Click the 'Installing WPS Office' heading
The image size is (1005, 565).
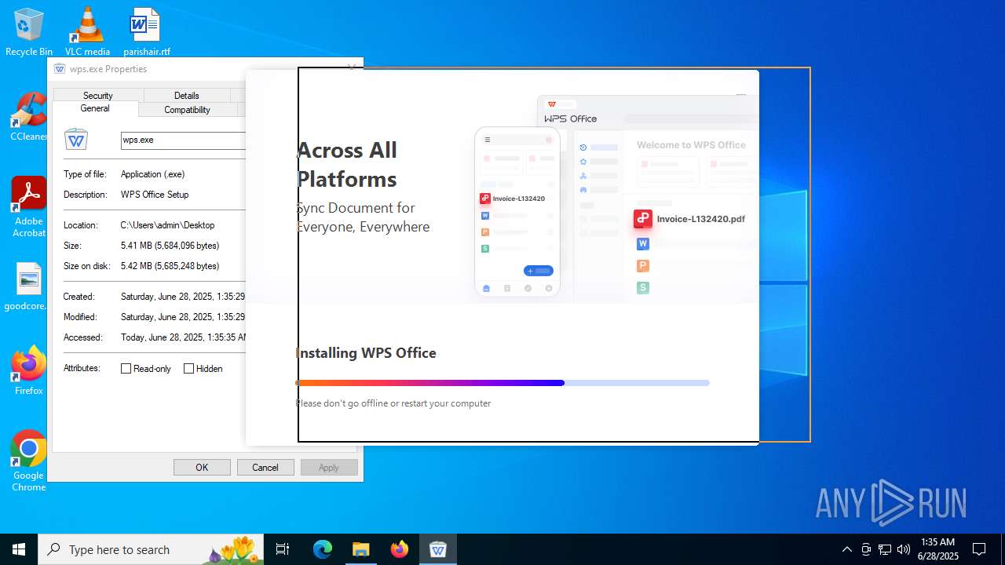(366, 353)
